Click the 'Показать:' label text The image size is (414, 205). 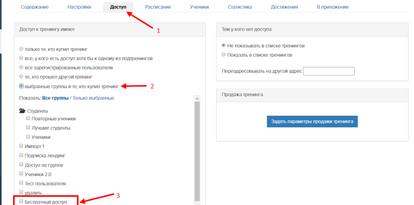click(x=30, y=98)
